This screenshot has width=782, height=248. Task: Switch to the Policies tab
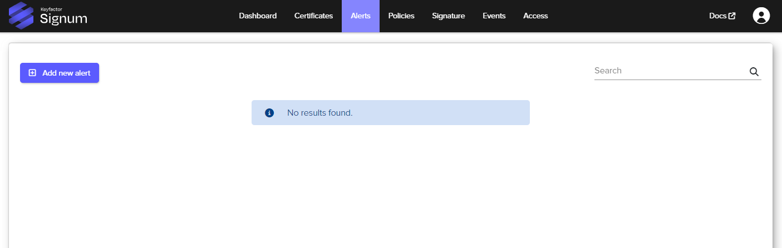(x=401, y=16)
